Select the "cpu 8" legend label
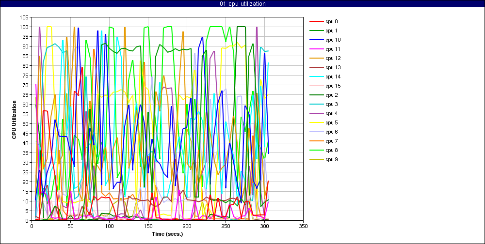Viewport: 485px width, 244px height. [331, 150]
